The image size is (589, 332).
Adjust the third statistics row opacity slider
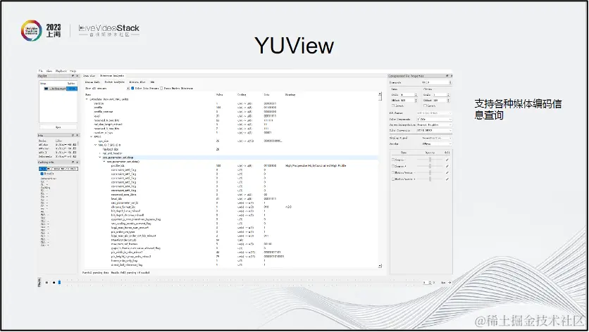click(x=430, y=172)
